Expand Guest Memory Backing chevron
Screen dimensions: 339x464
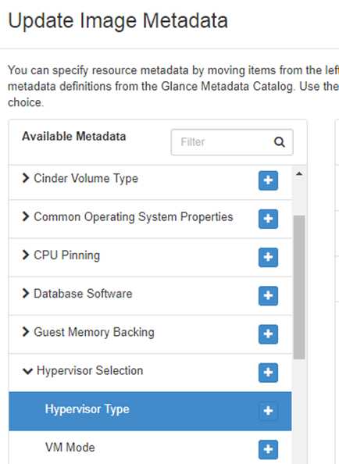pos(26,332)
